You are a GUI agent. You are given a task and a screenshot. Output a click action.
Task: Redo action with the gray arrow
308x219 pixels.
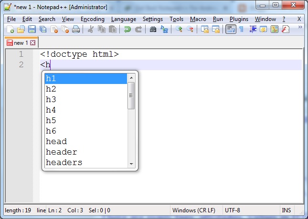click(138, 29)
